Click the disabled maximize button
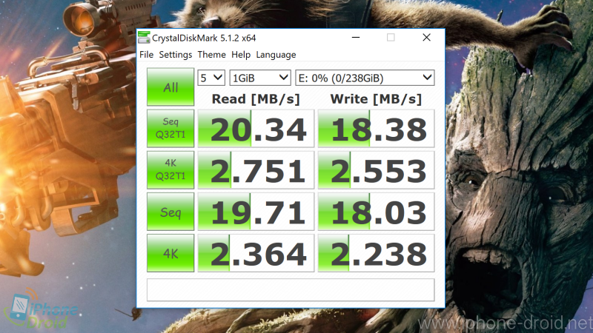593x333 pixels. (x=391, y=38)
